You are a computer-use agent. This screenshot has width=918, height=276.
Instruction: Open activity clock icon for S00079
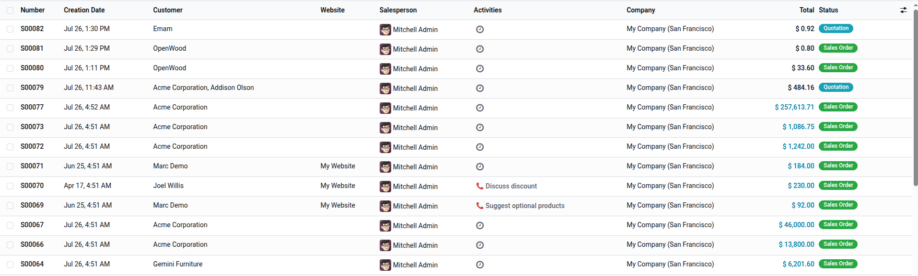tap(479, 88)
